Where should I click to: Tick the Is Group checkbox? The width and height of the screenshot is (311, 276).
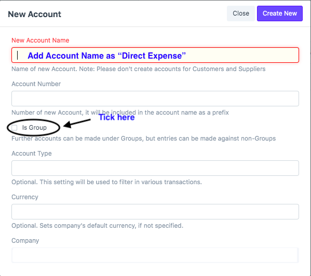15,128
